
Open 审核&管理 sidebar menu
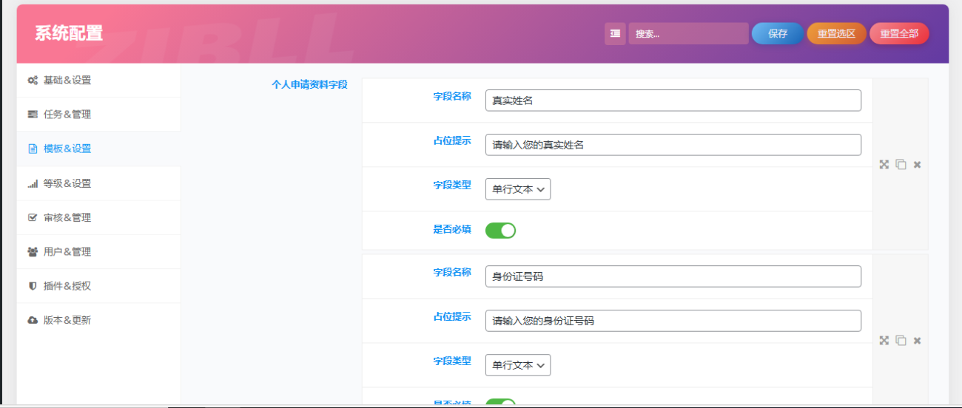click(x=67, y=218)
